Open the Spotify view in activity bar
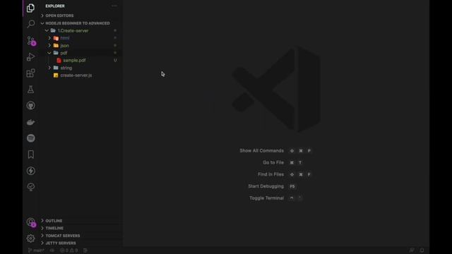 30,138
